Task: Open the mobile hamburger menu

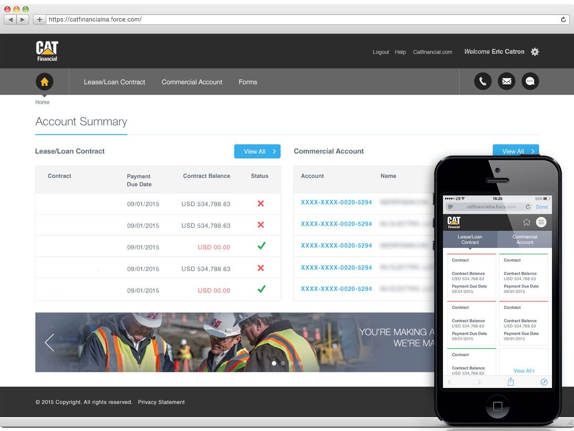Action: [x=541, y=222]
